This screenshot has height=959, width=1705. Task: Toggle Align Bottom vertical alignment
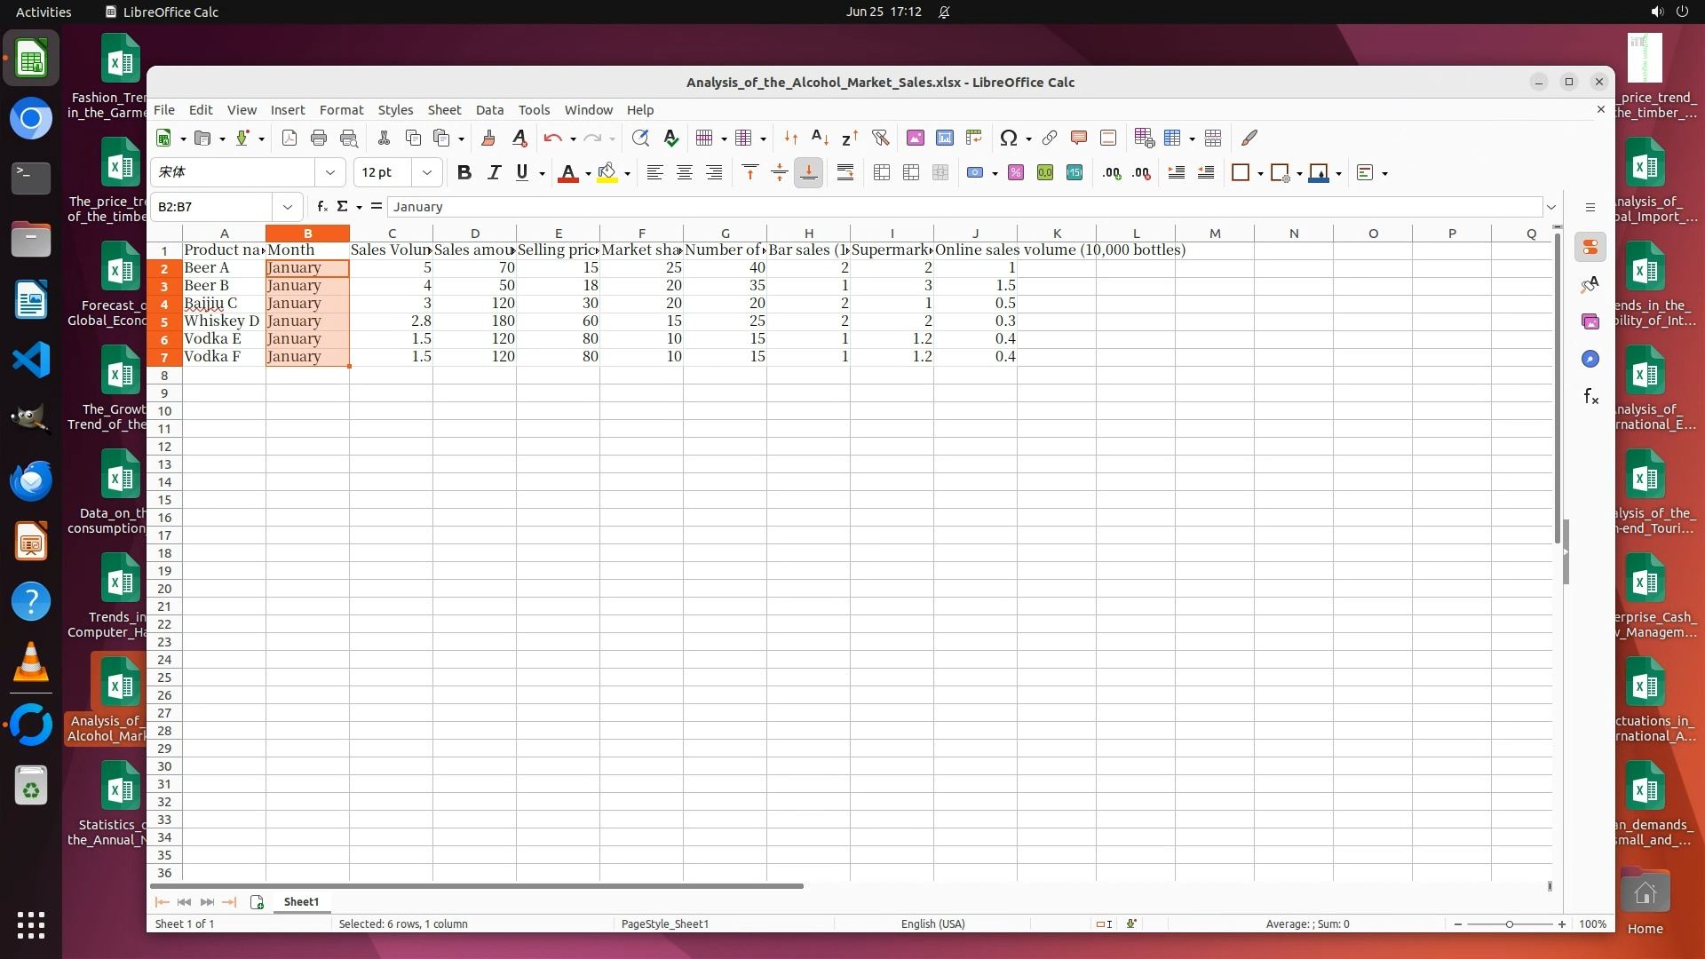809,173
